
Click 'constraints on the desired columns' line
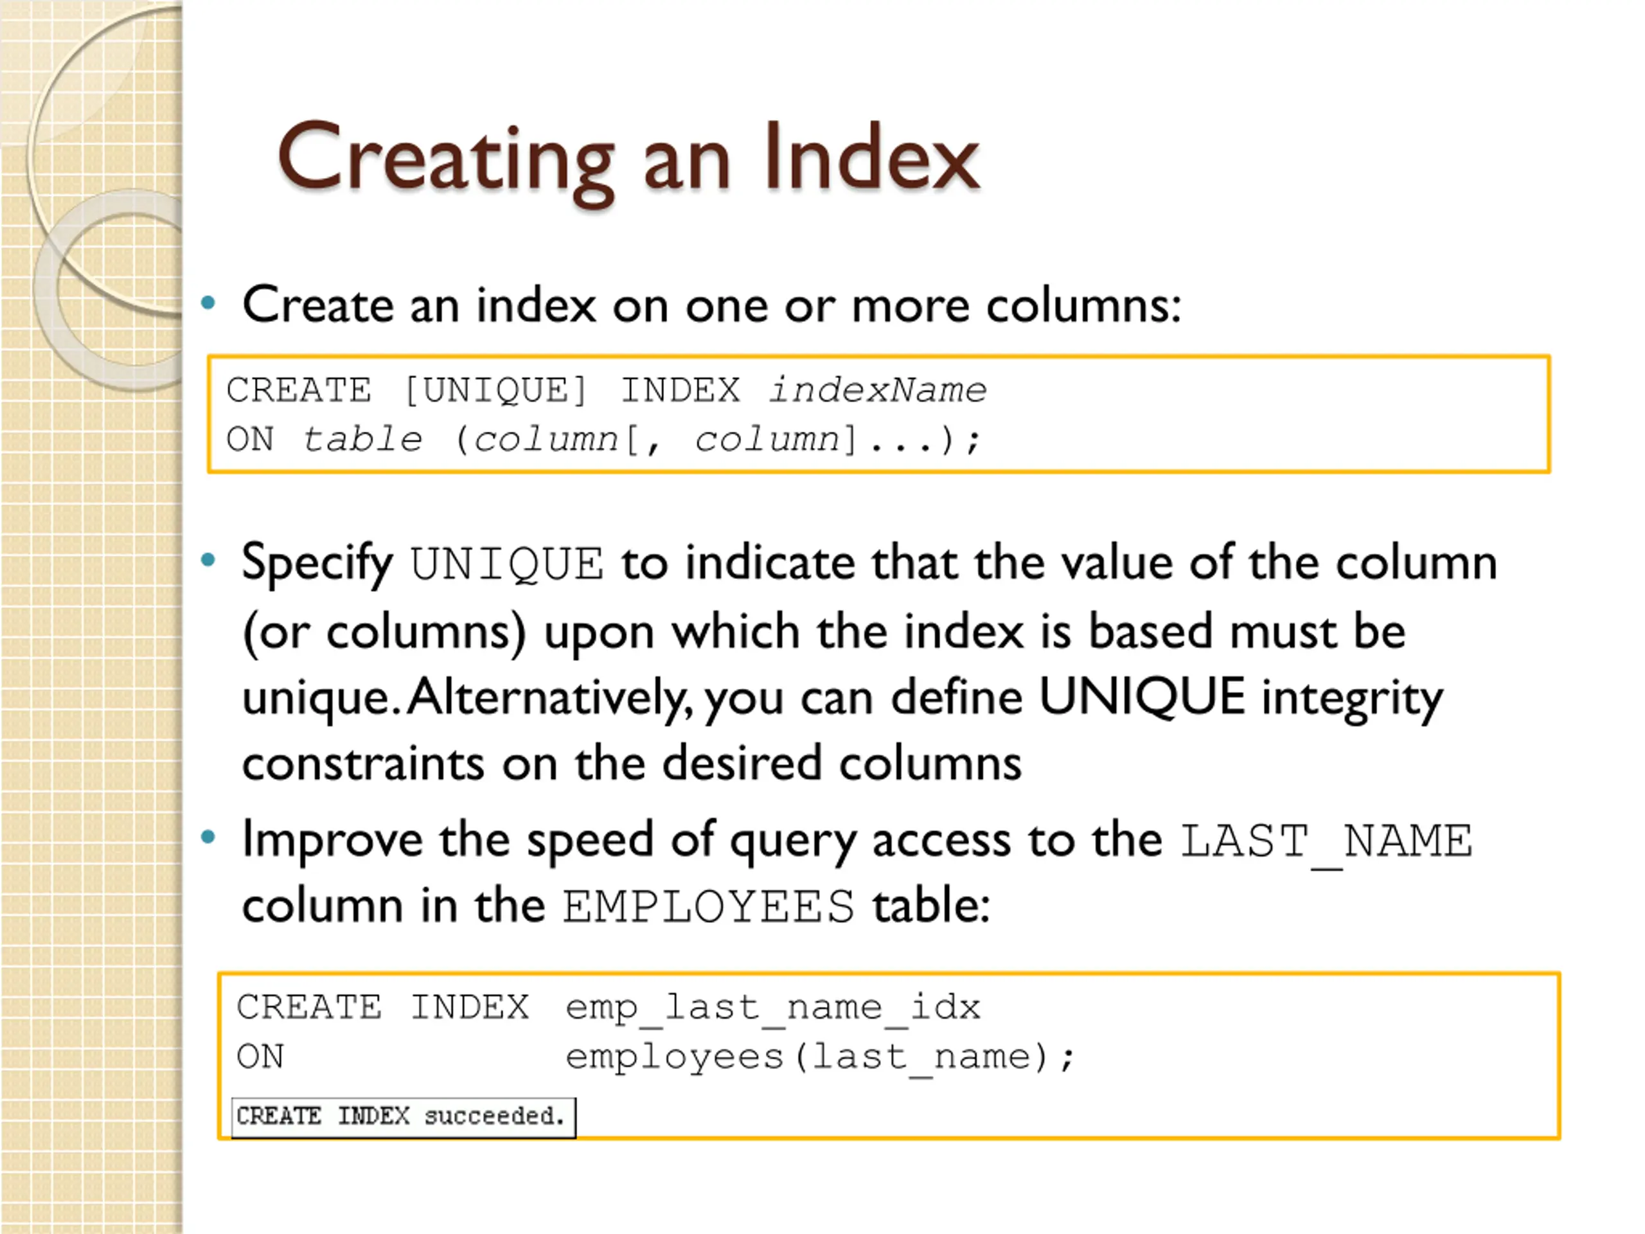pyautogui.click(x=632, y=764)
